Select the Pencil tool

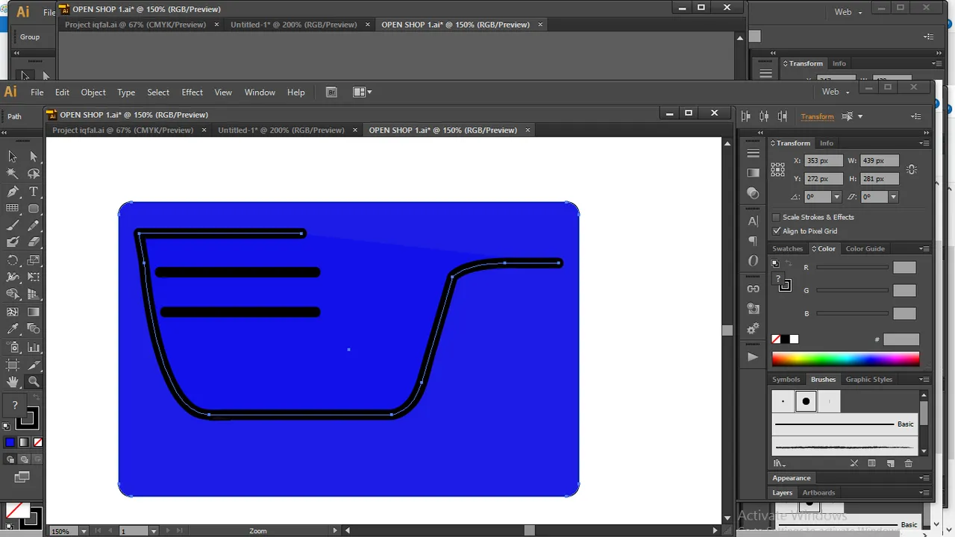click(34, 225)
